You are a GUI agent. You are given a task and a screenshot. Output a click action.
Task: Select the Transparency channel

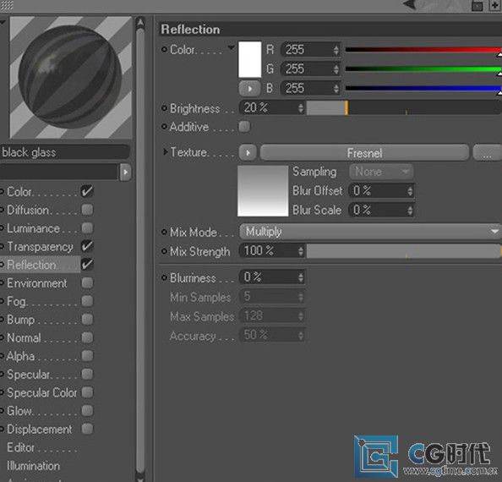pyautogui.click(x=40, y=247)
